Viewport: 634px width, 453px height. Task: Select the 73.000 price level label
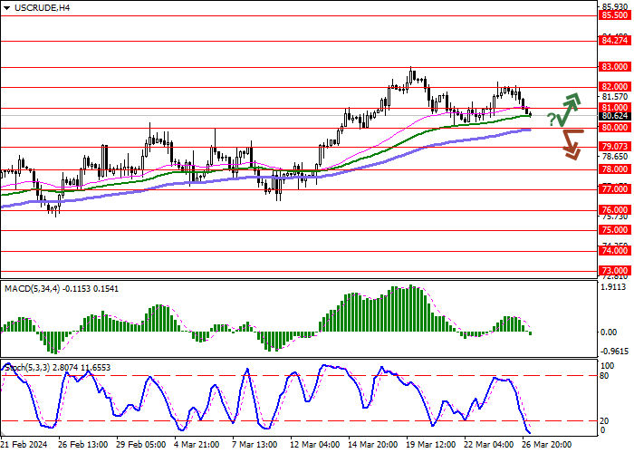point(615,271)
